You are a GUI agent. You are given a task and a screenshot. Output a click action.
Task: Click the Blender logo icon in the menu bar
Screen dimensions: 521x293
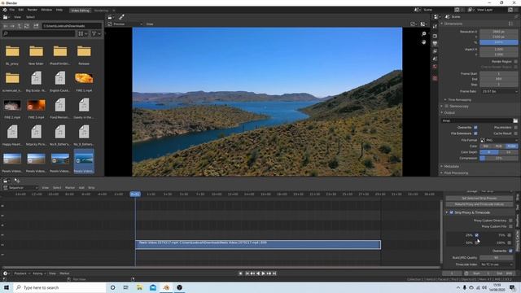coord(4,10)
